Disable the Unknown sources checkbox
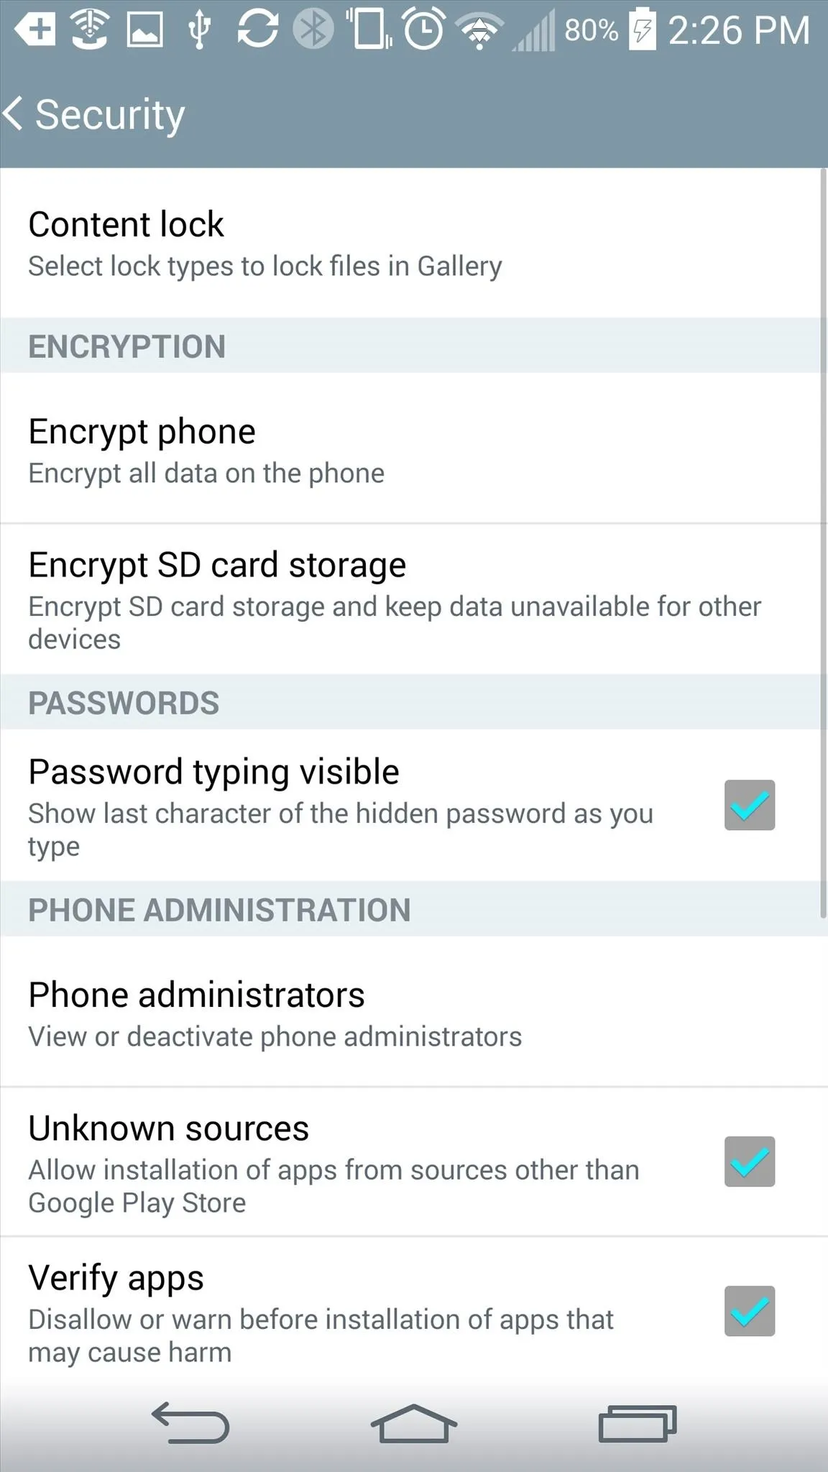The height and width of the screenshot is (1472, 828). (x=750, y=1161)
